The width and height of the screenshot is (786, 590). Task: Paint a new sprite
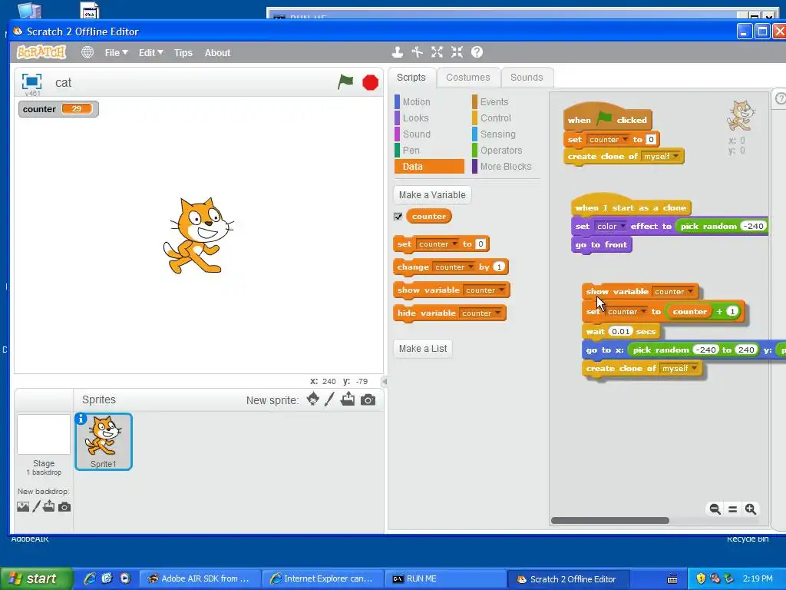tap(329, 399)
